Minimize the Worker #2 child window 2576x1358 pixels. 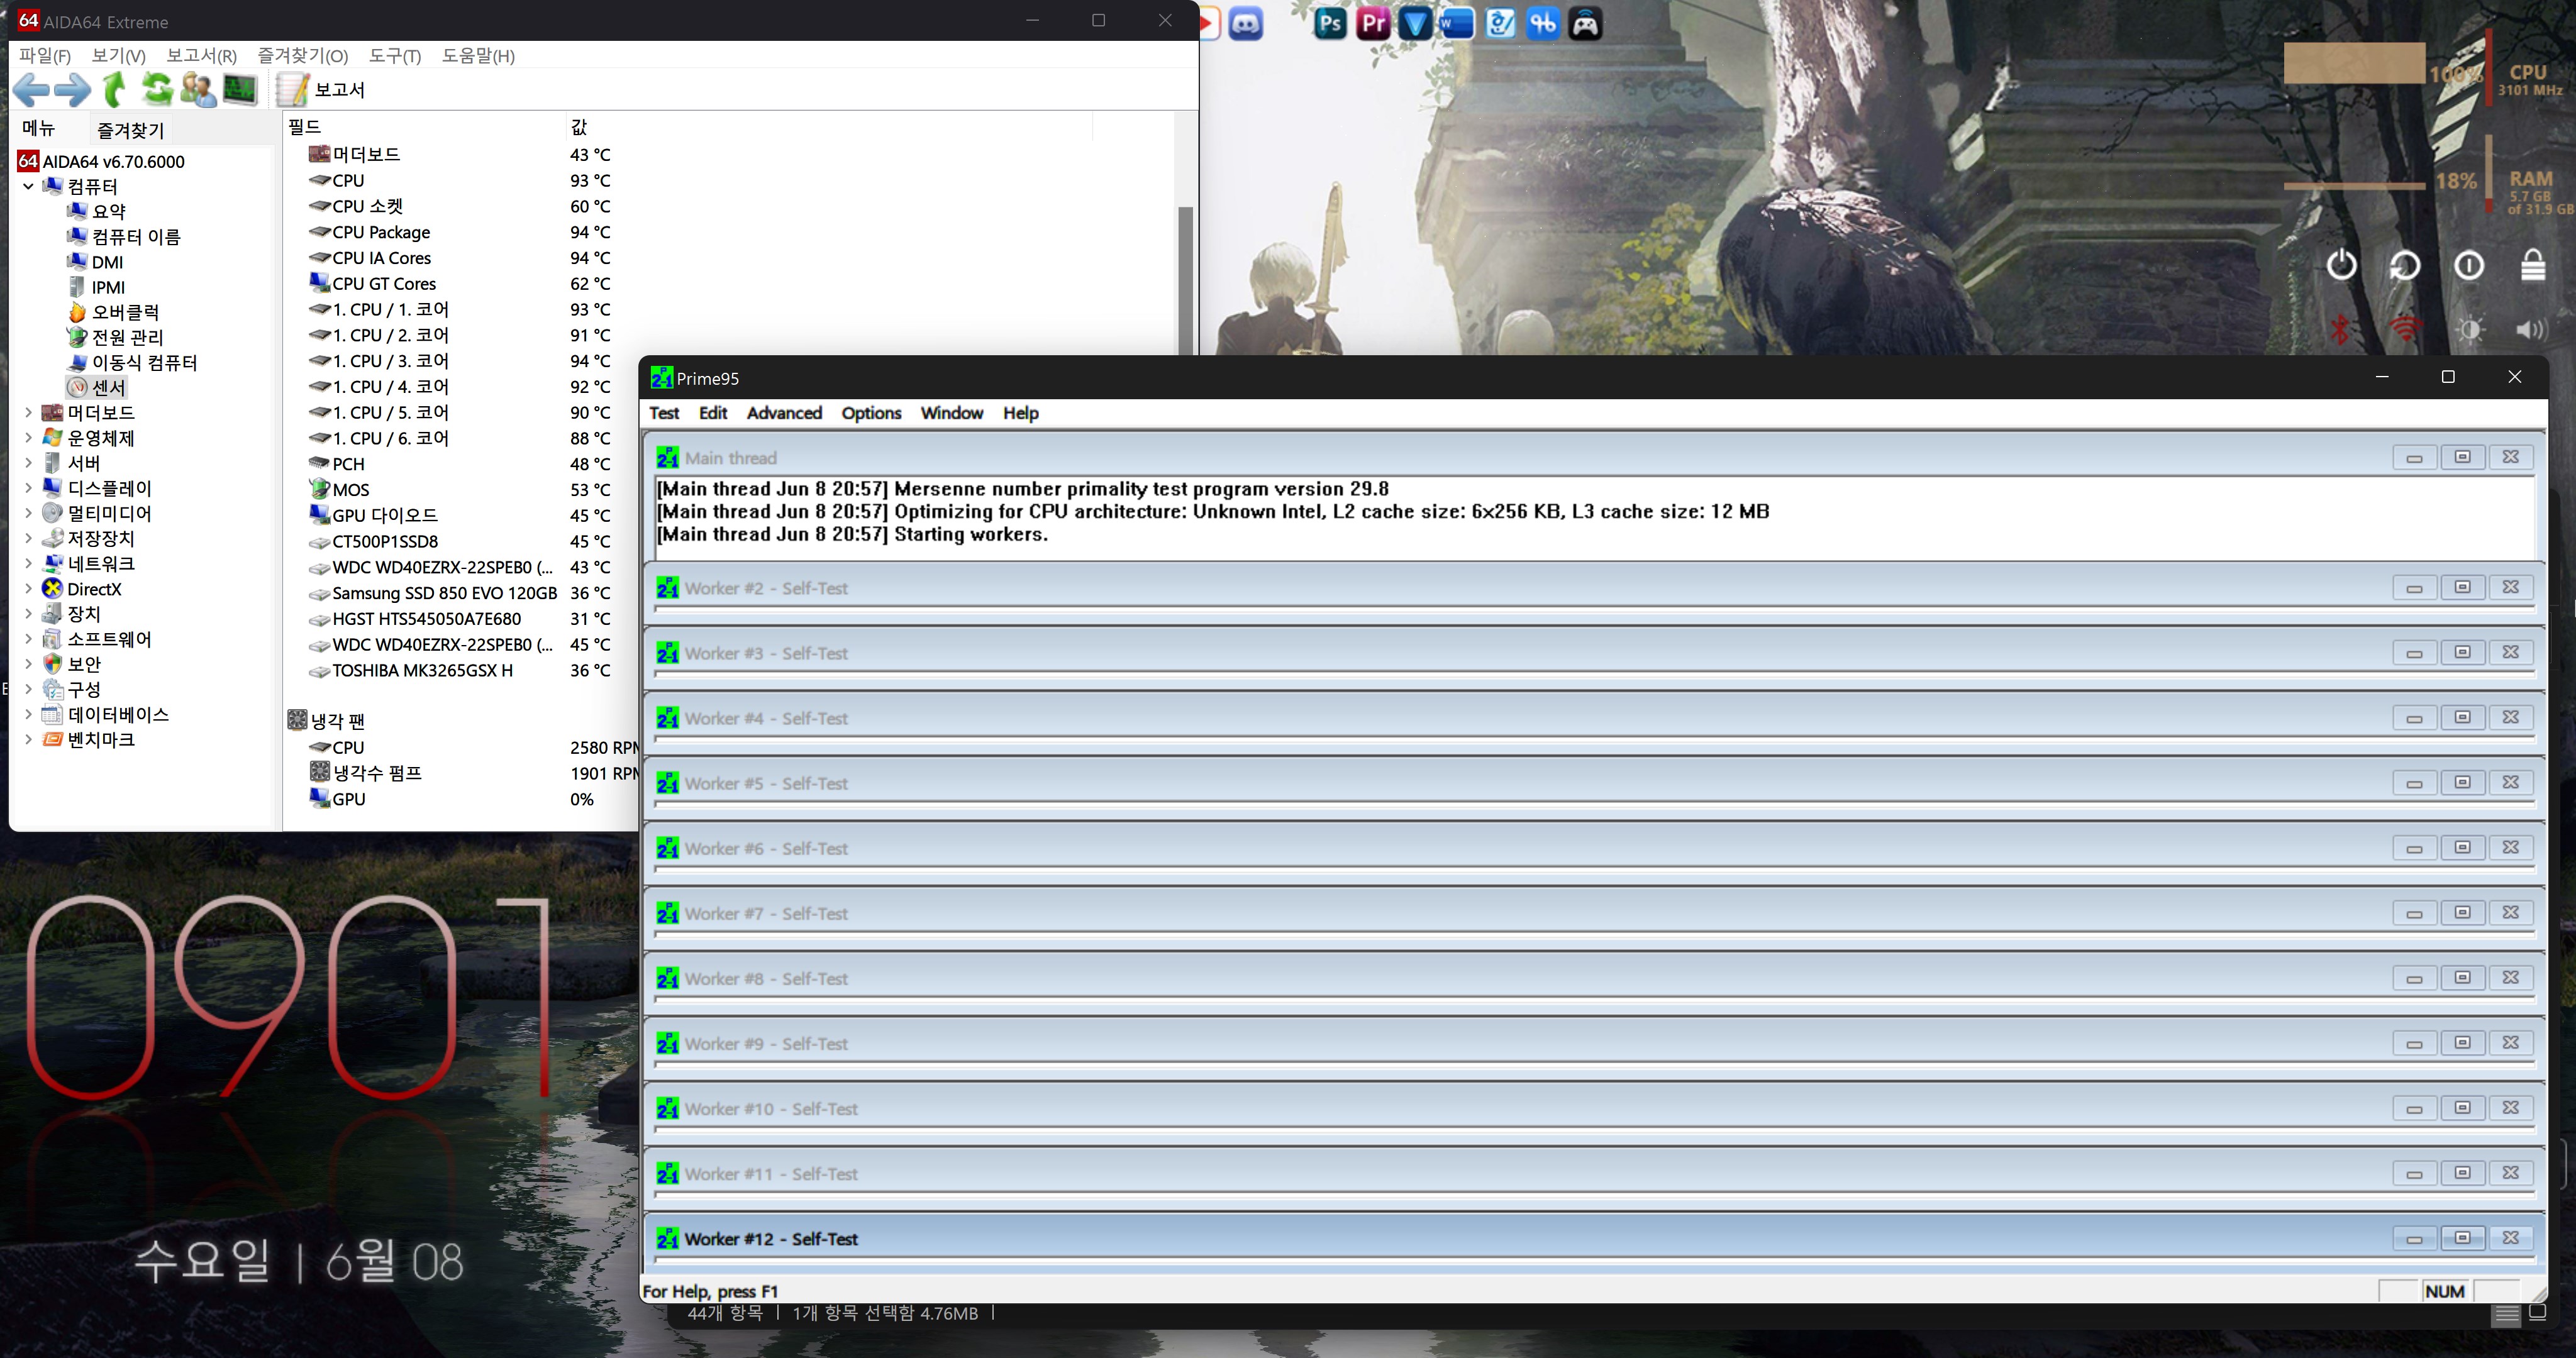pos(2414,588)
